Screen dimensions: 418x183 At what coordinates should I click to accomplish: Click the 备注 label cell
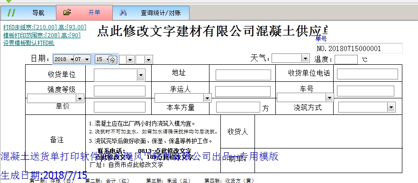pos(57,139)
